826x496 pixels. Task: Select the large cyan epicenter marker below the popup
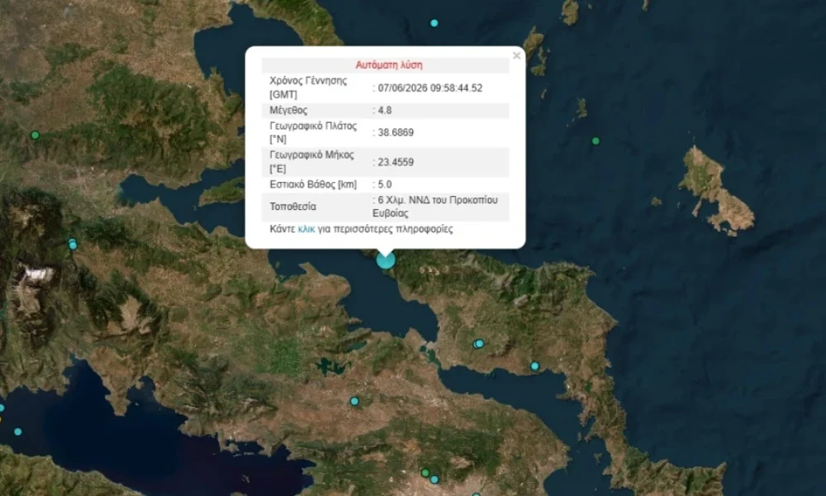[386, 260]
